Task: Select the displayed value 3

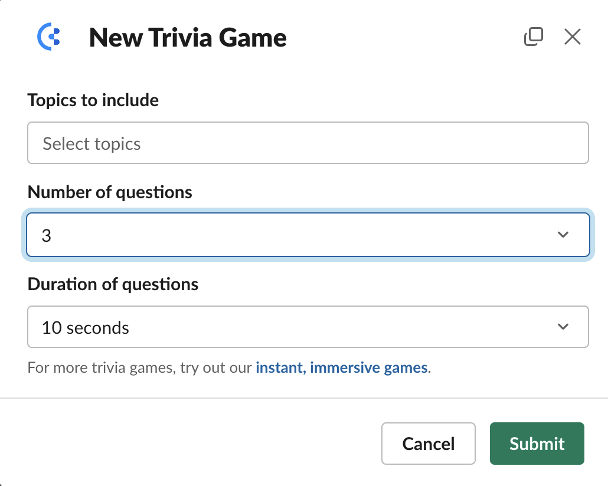Action: click(x=47, y=236)
